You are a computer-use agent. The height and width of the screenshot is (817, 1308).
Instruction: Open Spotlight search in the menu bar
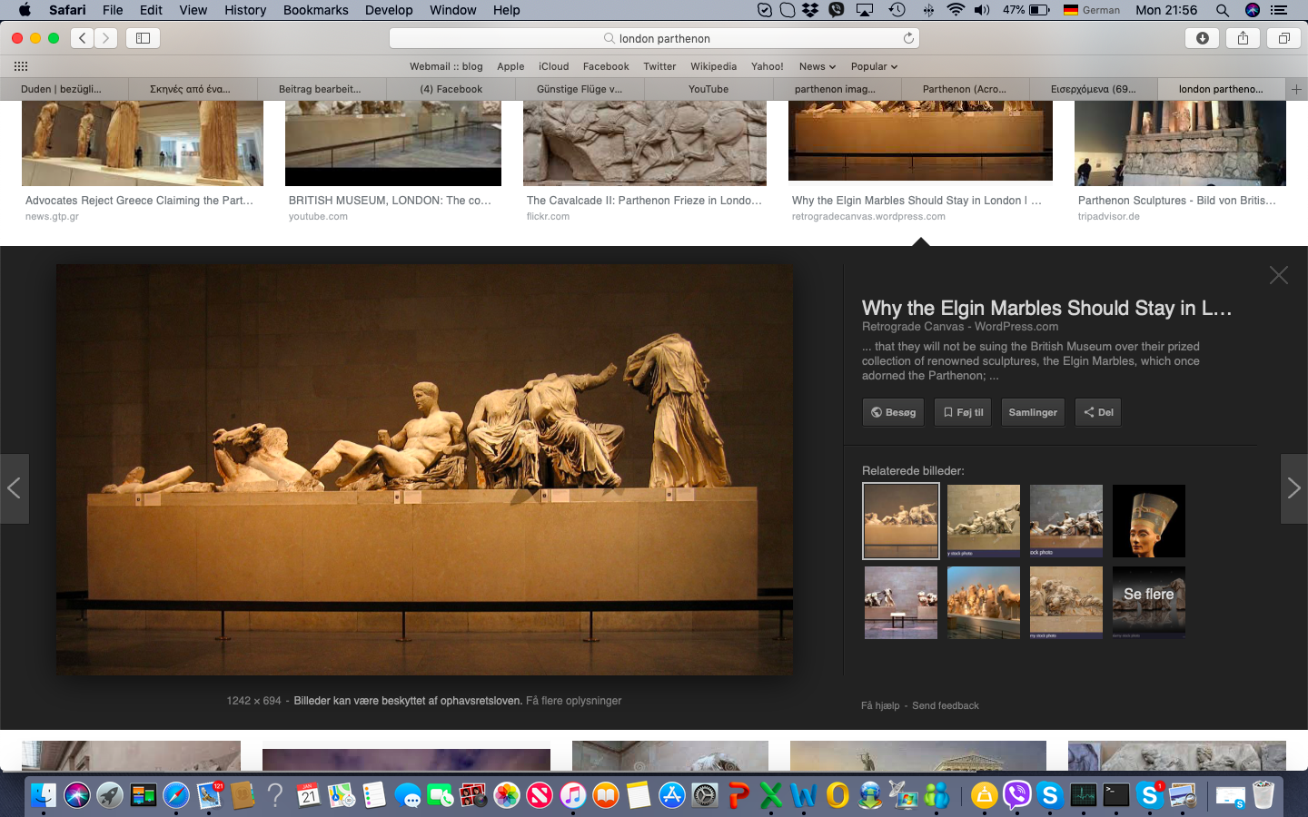1223,10
